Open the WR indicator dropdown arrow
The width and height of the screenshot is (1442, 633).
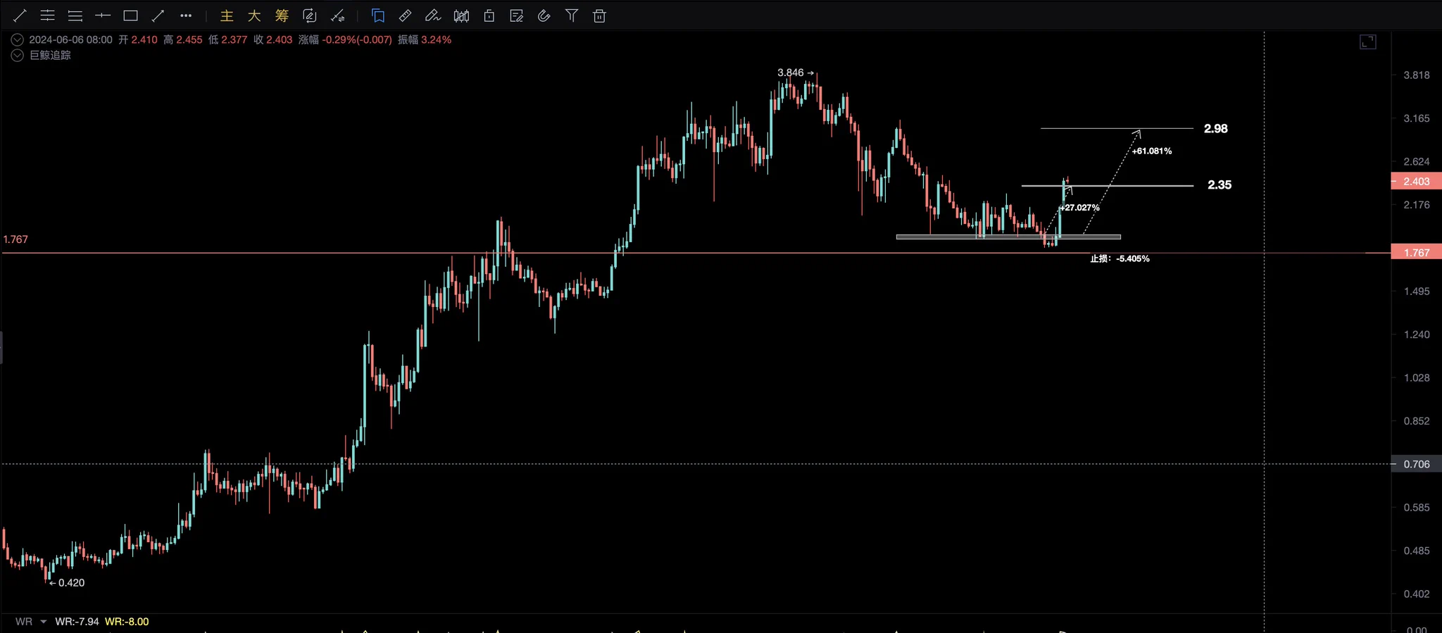(43, 622)
